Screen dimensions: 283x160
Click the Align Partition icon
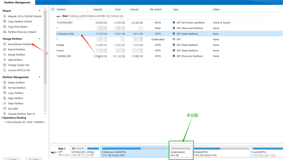5,98
